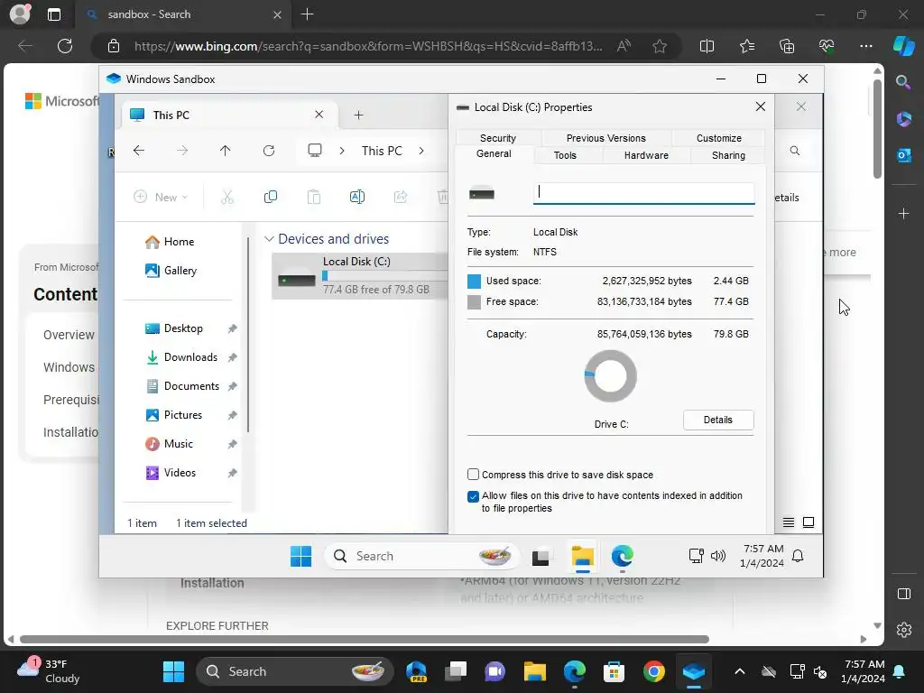
Task: Open a new tab in Edge
Action: [x=307, y=14]
